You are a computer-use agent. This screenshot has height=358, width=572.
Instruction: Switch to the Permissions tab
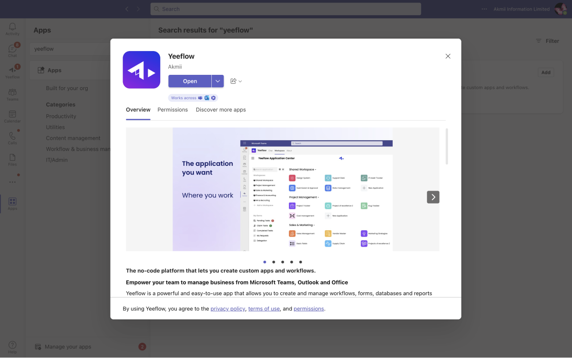(x=173, y=110)
